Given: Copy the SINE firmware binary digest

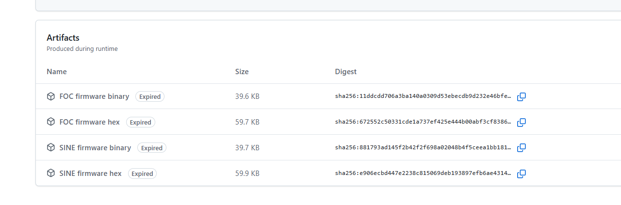Looking at the screenshot, I should click(522, 148).
